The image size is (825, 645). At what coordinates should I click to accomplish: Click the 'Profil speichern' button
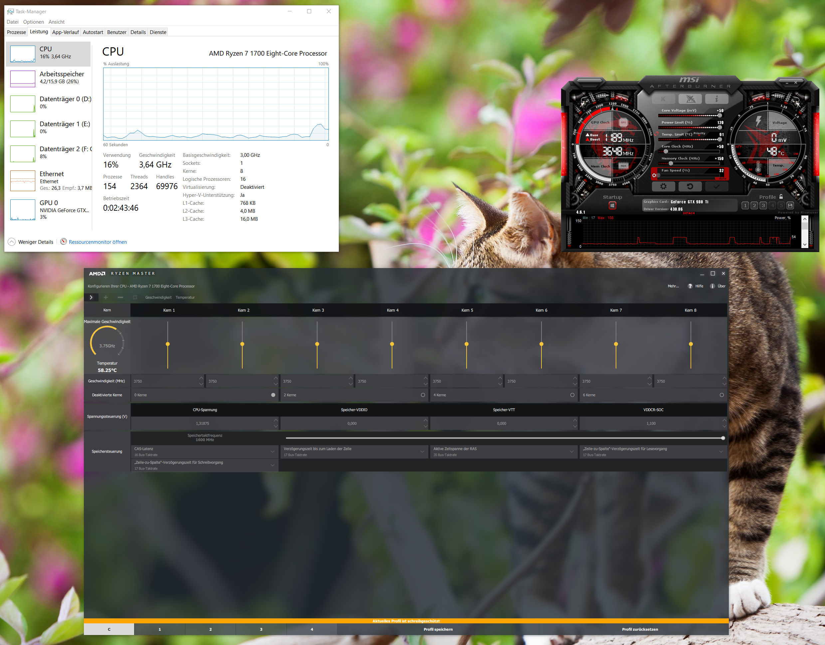[x=438, y=629]
